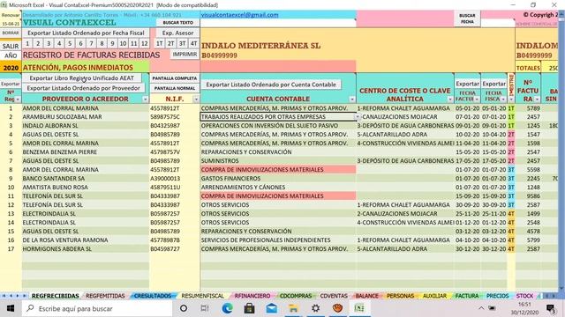
Task: Click the PANTALLA NORMAL button
Action: (x=175, y=88)
